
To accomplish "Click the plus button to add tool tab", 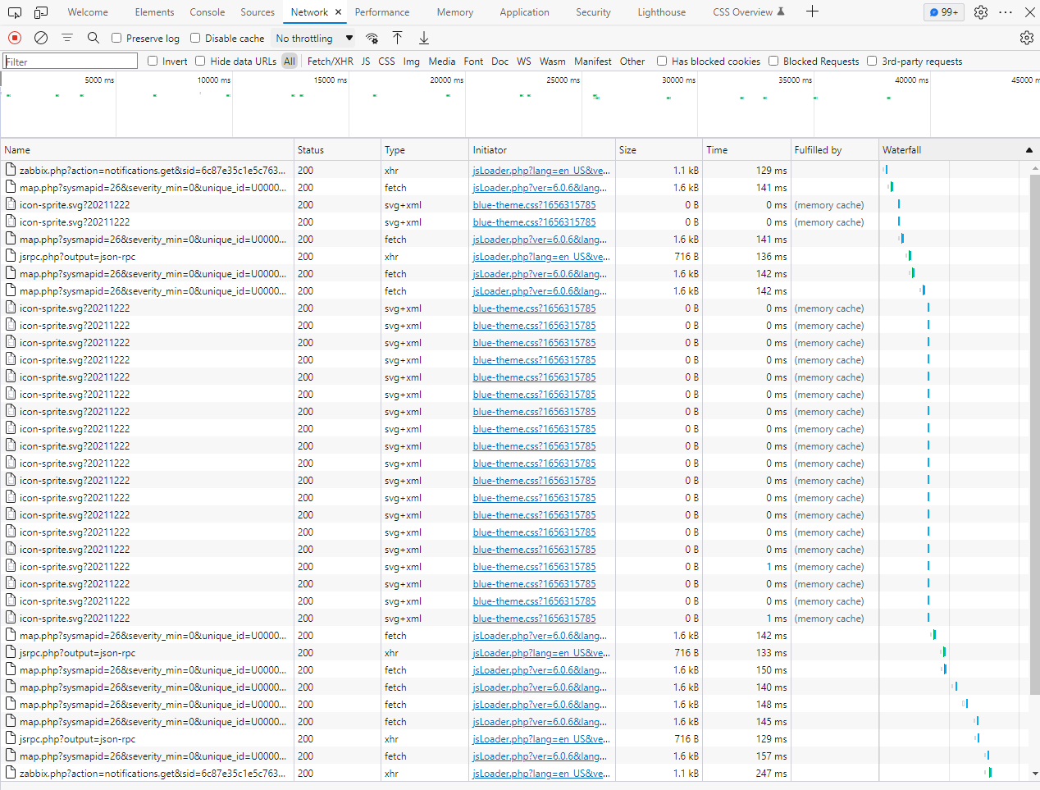I will pyautogui.click(x=812, y=11).
